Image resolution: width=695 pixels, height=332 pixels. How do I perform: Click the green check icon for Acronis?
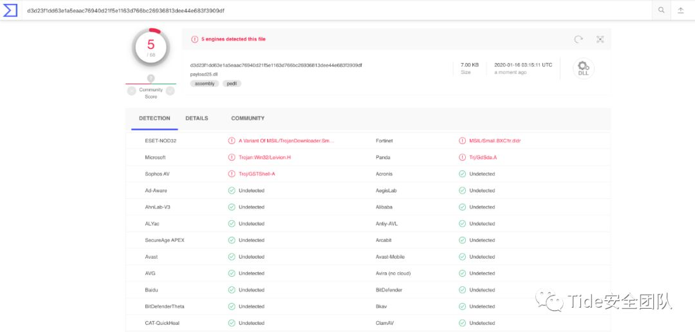pyautogui.click(x=462, y=174)
